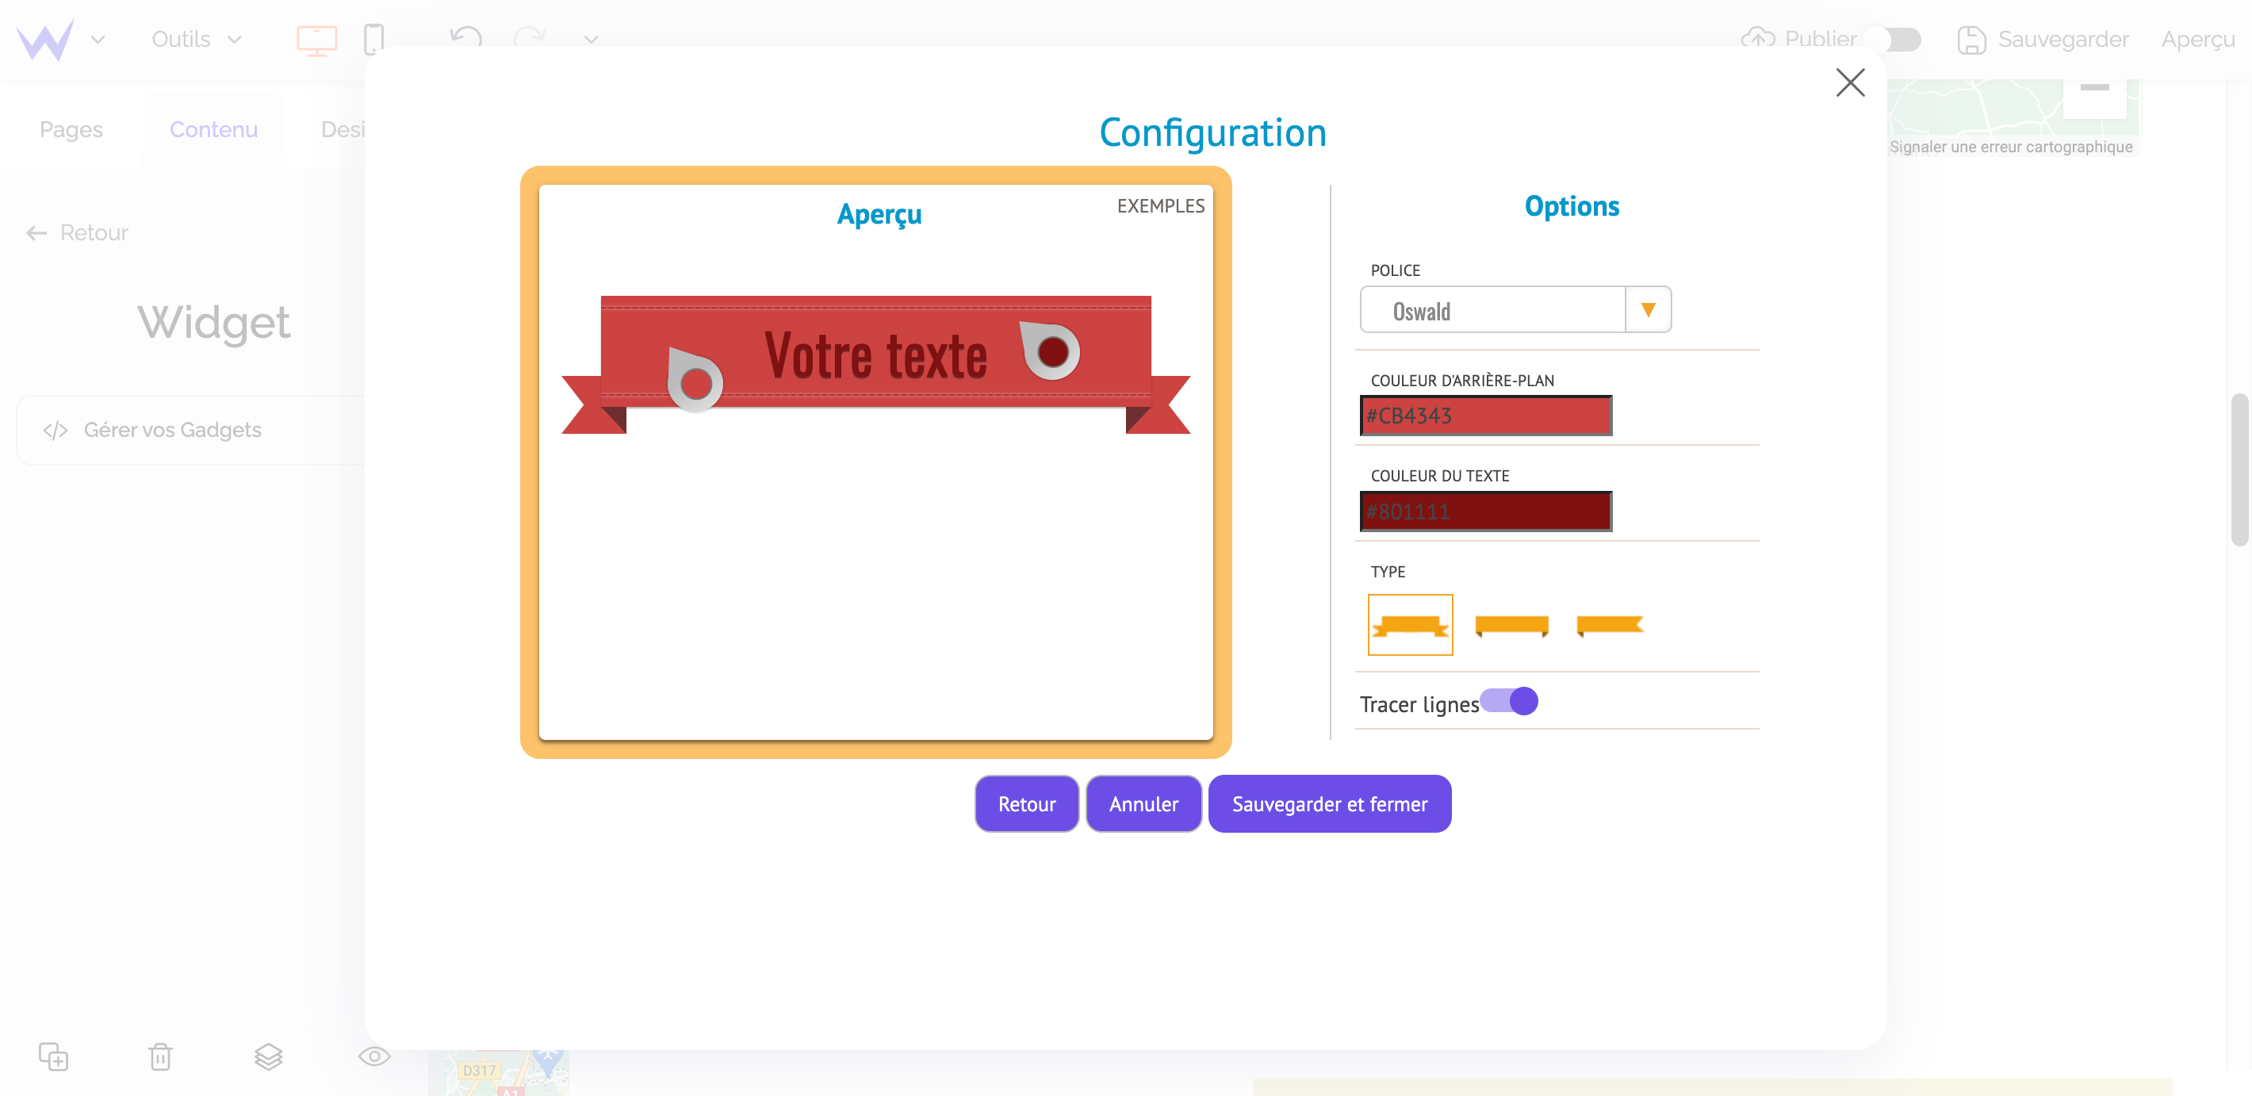Image resolution: width=2252 pixels, height=1096 pixels.
Task: Click the Aperçu top bar link
Action: [x=2197, y=40]
